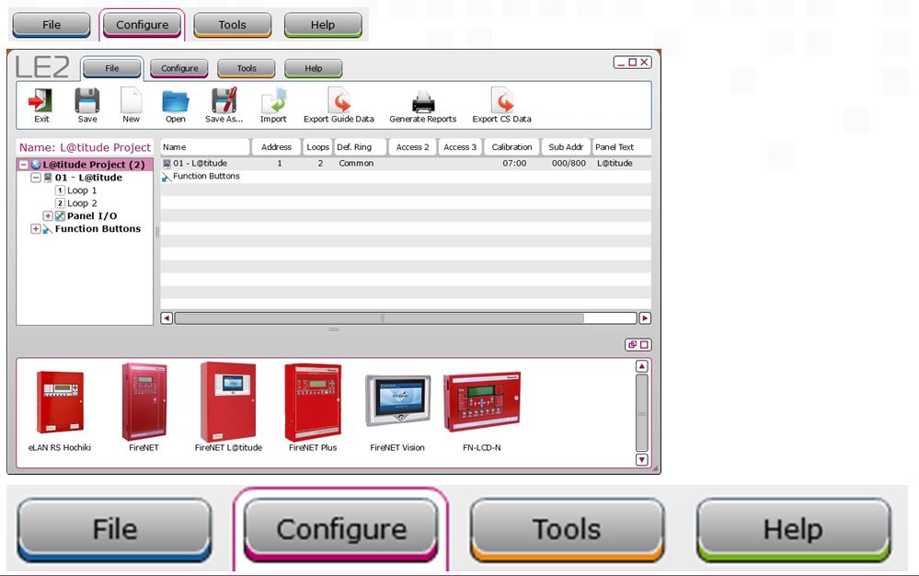Click the panel list scroll down arrow
919x576 pixels.
642,459
